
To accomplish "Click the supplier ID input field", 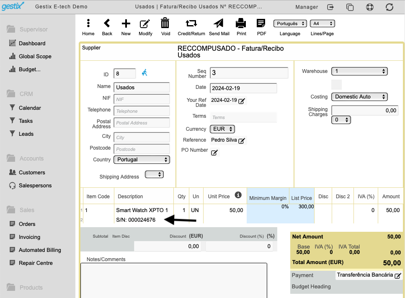I will tap(125, 74).
